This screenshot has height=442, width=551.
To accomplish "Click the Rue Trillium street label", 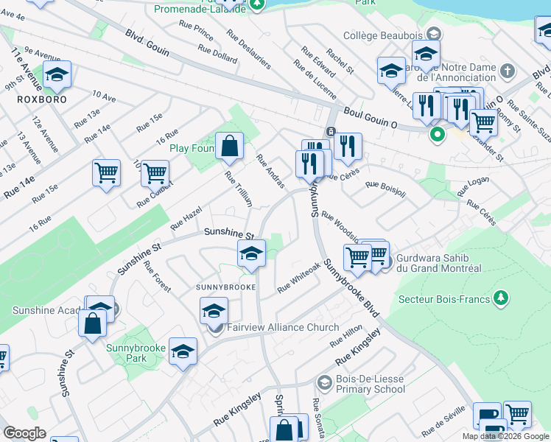I will click(239, 189).
